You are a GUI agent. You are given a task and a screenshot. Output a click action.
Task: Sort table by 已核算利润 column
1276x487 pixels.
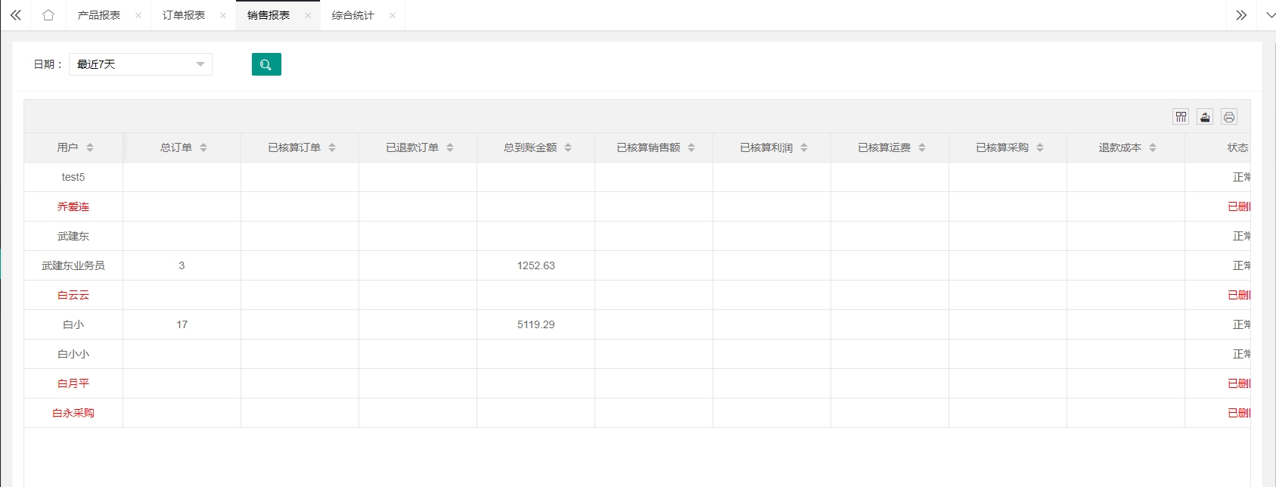click(804, 147)
